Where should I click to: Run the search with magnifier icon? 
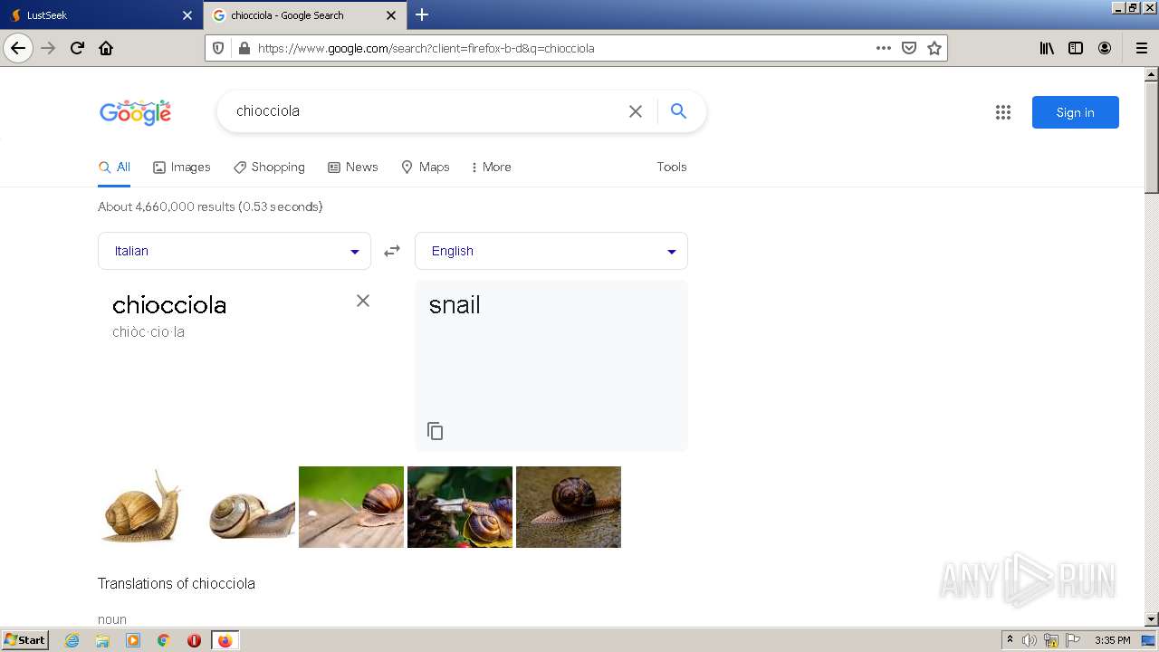coord(678,111)
